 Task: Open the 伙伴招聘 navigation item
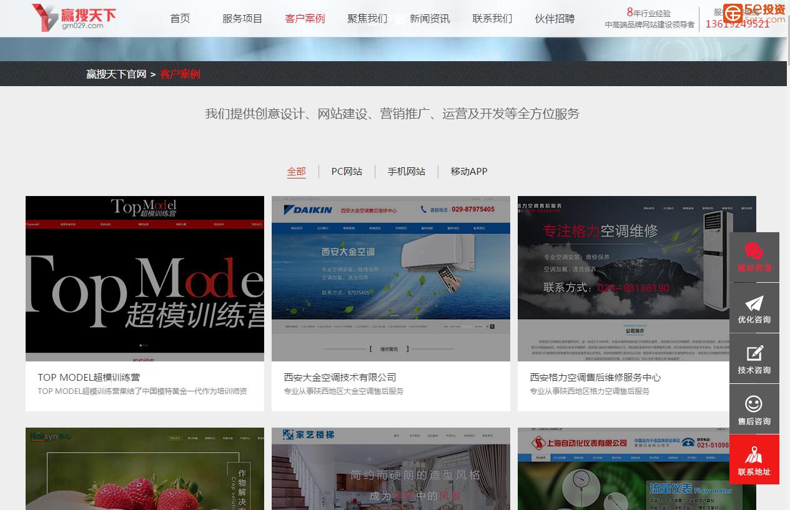coord(555,19)
